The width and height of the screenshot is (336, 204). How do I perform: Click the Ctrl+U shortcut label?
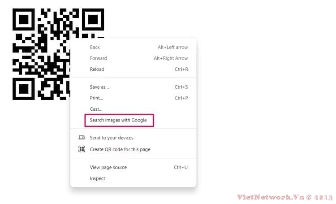coord(181,167)
